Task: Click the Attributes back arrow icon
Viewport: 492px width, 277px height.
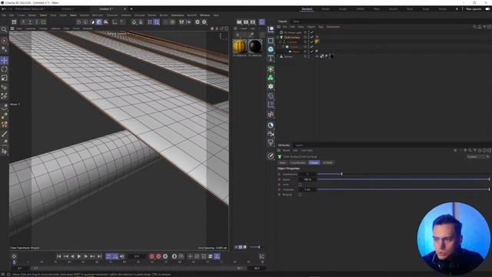Action: [456, 151]
